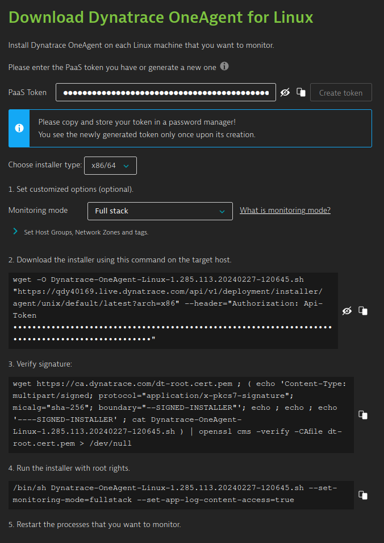The width and height of the screenshot is (384, 543).
Task: Copy the PaaS Token to clipboard
Action: click(x=301, y=92)
